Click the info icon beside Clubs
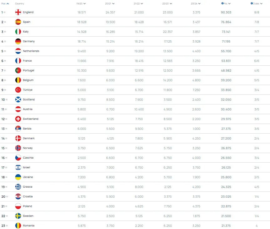This screenshot has width=270, height=229. [x=252, y=3]
